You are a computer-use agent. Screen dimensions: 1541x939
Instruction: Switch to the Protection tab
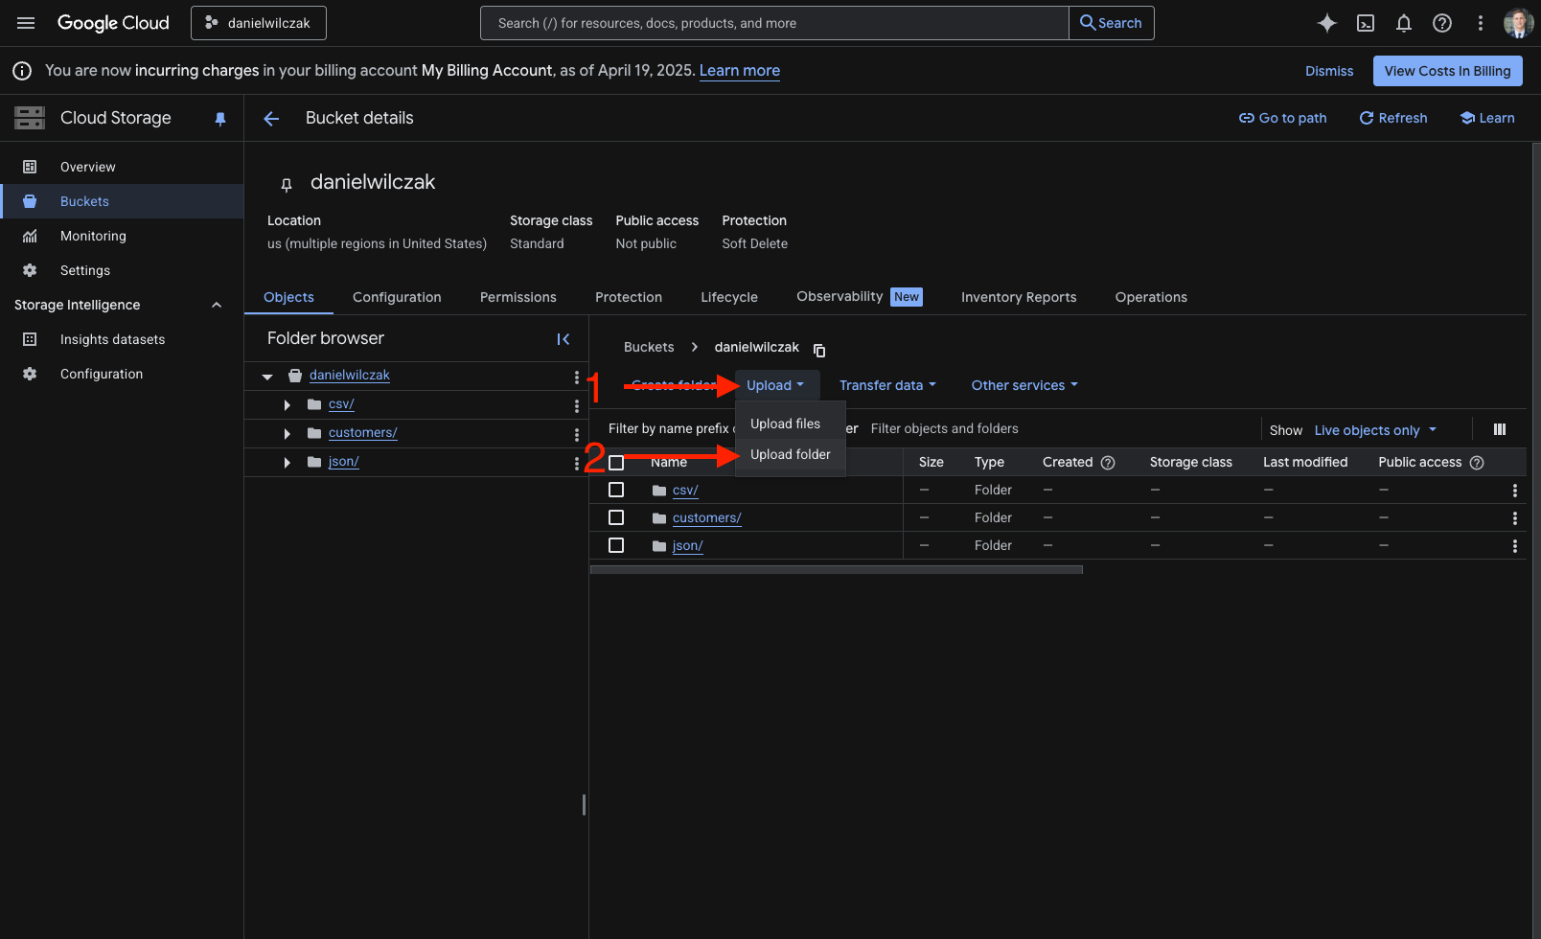pos(629,297)
